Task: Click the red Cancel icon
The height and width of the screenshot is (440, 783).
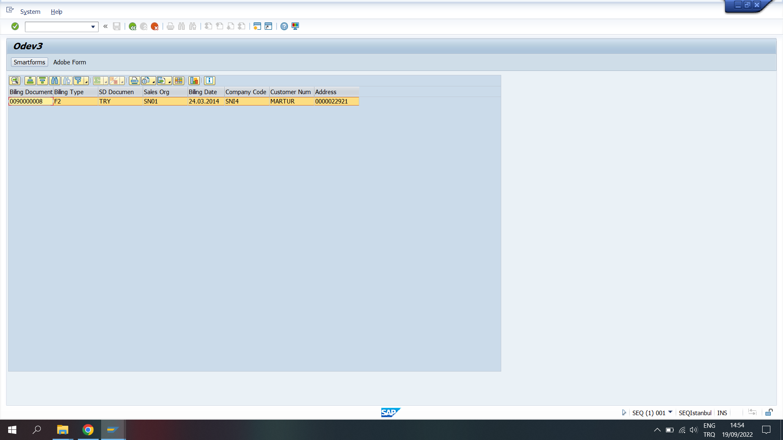Action: click(155, 26)
